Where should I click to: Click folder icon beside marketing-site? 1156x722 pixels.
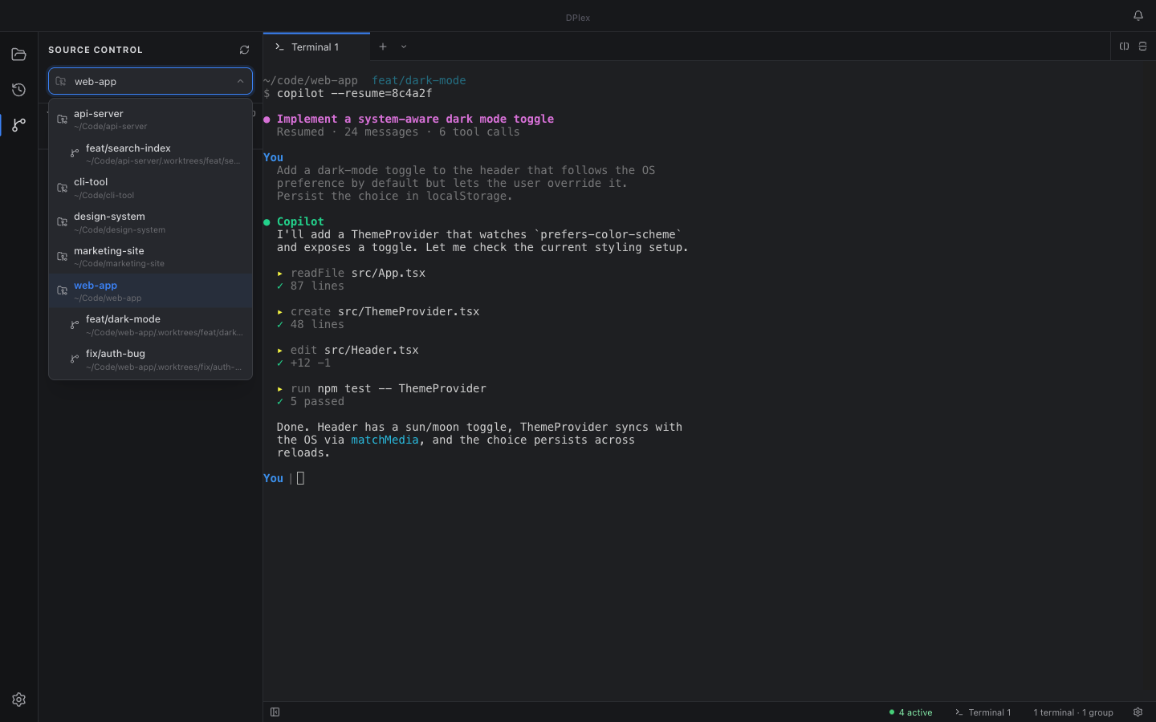(62, 257)
